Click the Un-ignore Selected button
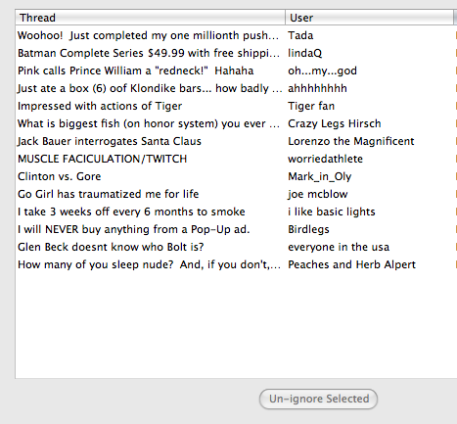 (318, 399)
